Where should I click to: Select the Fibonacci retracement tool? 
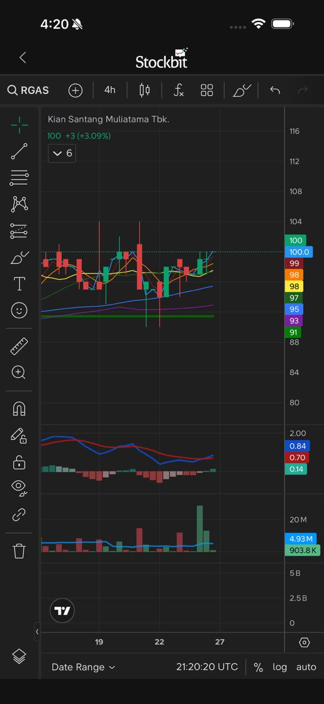pyautogui.click(x=19, y=178)
